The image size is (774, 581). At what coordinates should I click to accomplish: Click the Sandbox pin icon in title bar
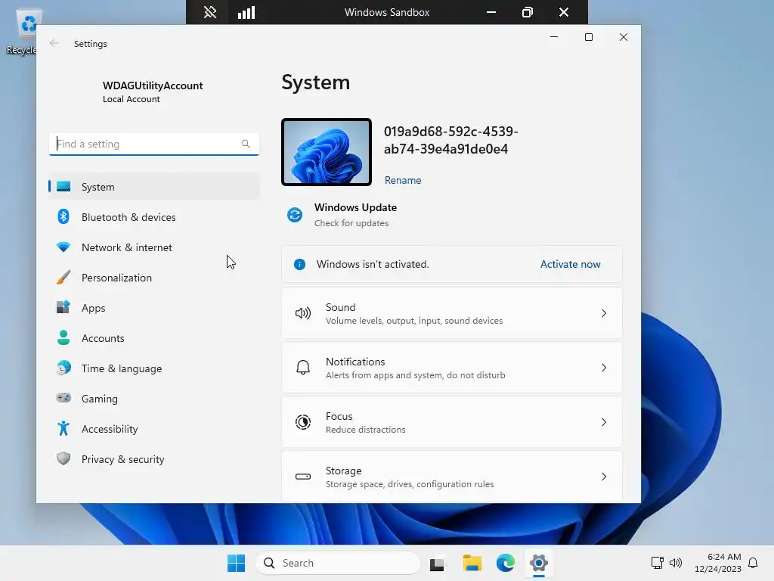point(210,12)
